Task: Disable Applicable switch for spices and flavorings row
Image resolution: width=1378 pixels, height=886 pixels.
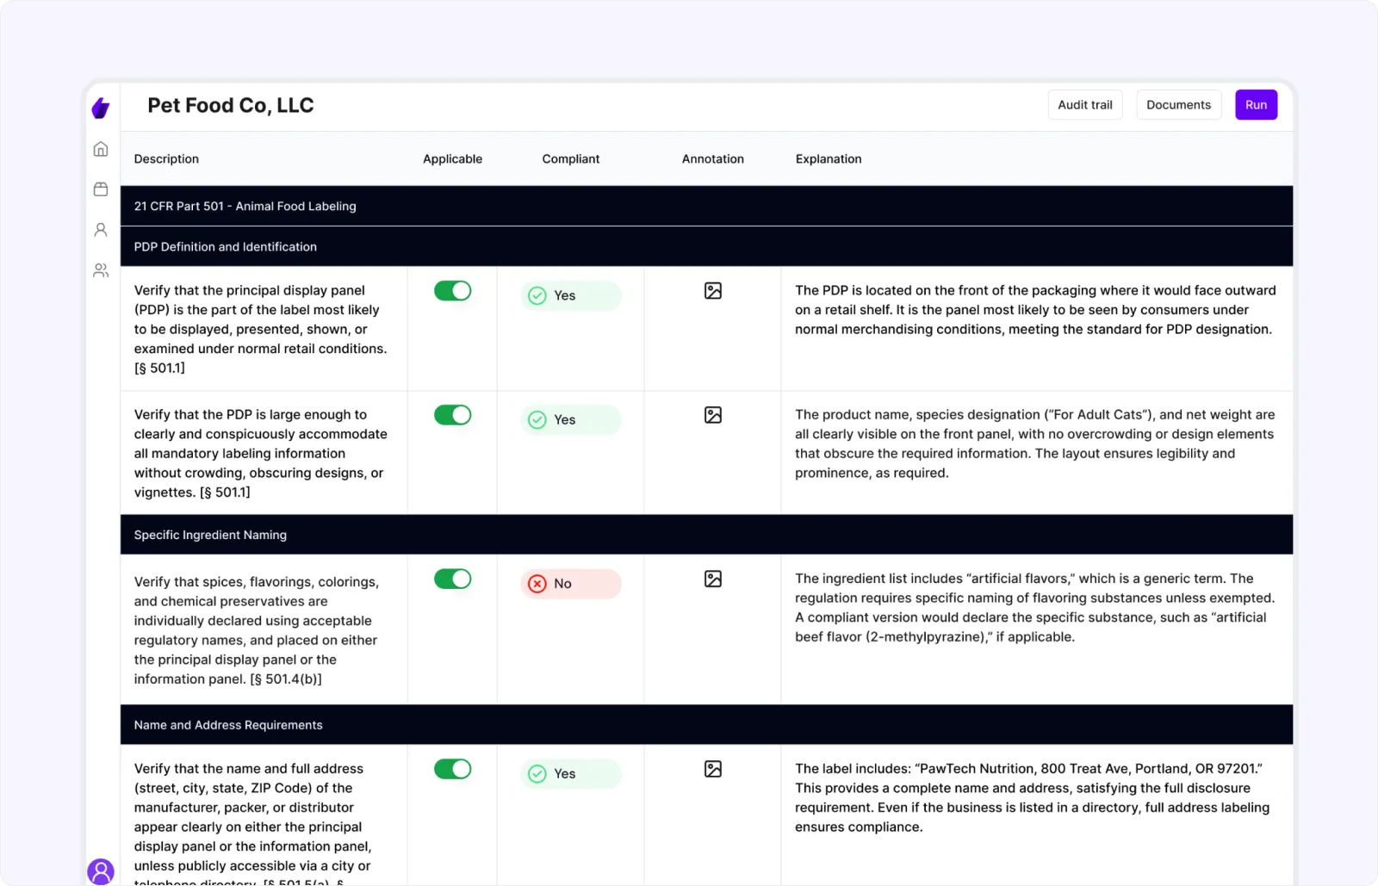Action: (x=452, y=579)
